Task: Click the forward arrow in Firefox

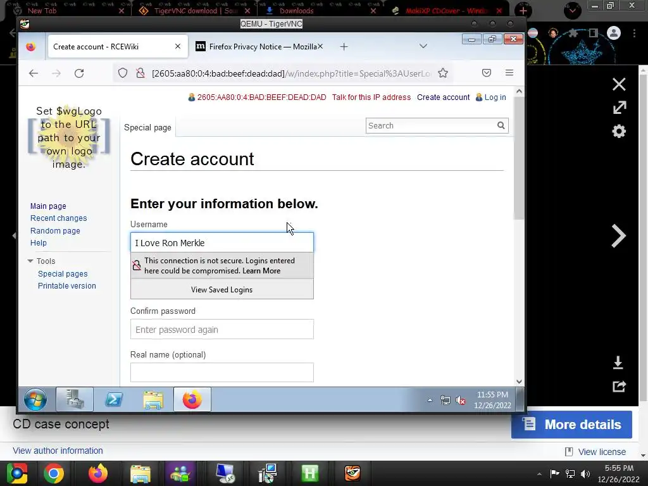Action: click(56, 73)
